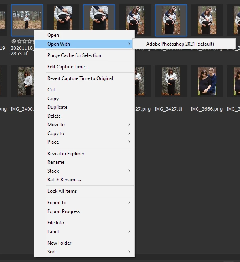
Task: Expand the Label submenu
Action: coord(84,232)
